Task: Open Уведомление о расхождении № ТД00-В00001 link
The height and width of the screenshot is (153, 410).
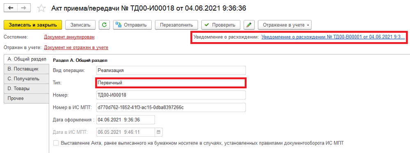Action: (333, 37)
